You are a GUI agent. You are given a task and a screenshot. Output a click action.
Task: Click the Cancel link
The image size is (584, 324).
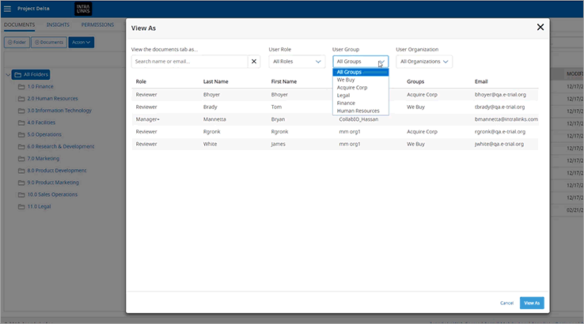pyautogui.click(x=506, y=303)
